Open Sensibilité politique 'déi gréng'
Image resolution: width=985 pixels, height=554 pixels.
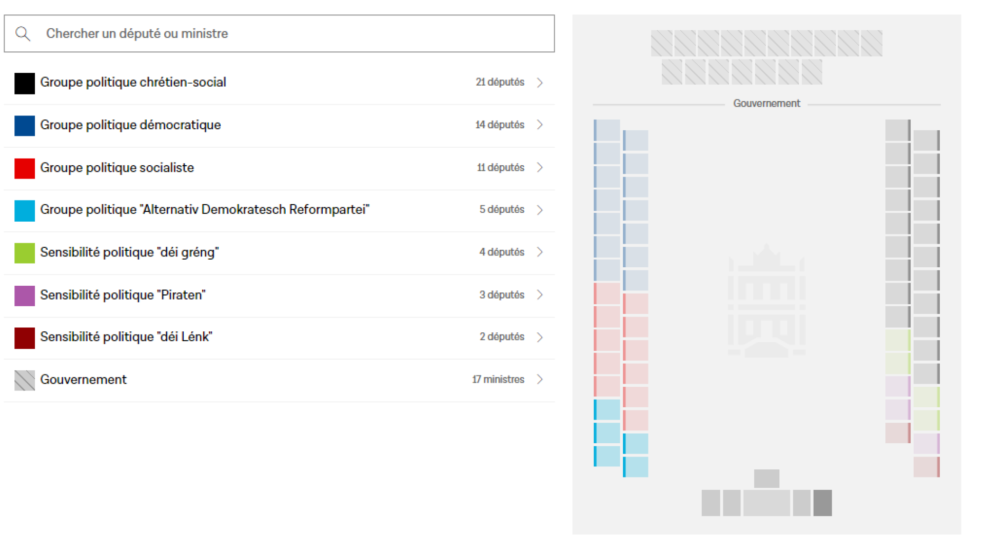pyautogui.click(x=279, y=253)
